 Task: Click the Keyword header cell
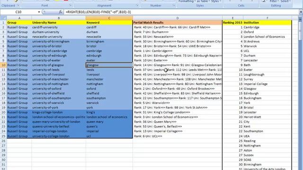(x=109, y=23)
